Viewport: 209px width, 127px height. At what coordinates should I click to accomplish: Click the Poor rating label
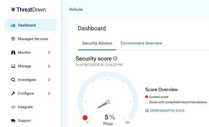coord(108,124)
